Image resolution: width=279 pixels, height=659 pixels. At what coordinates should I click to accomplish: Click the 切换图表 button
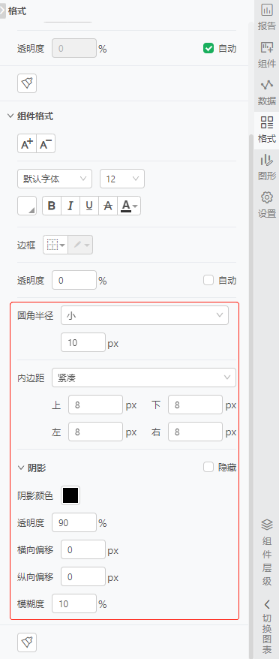point(267,627)
